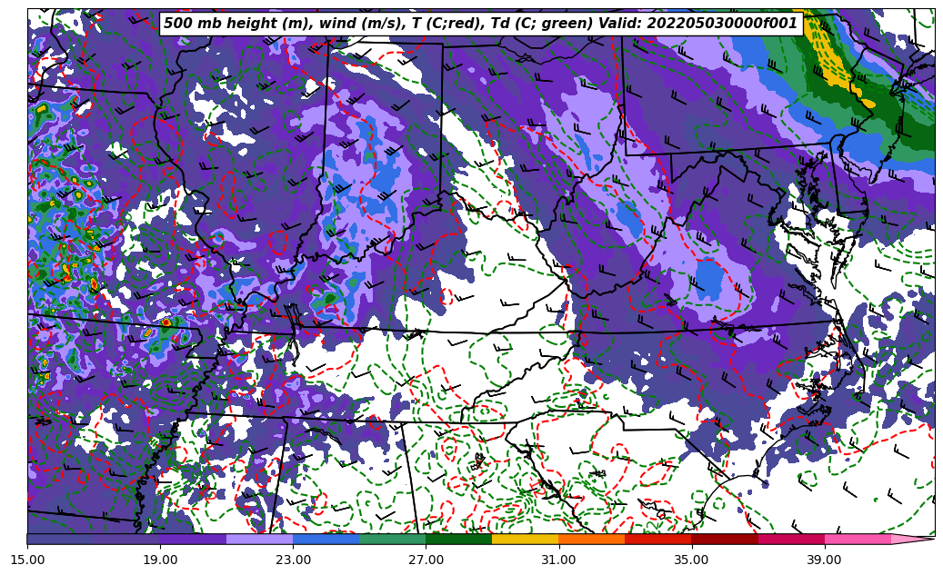Select the dark green colorbar segment after 27.00
Screen dimensions: 943x575
(458, 539)
